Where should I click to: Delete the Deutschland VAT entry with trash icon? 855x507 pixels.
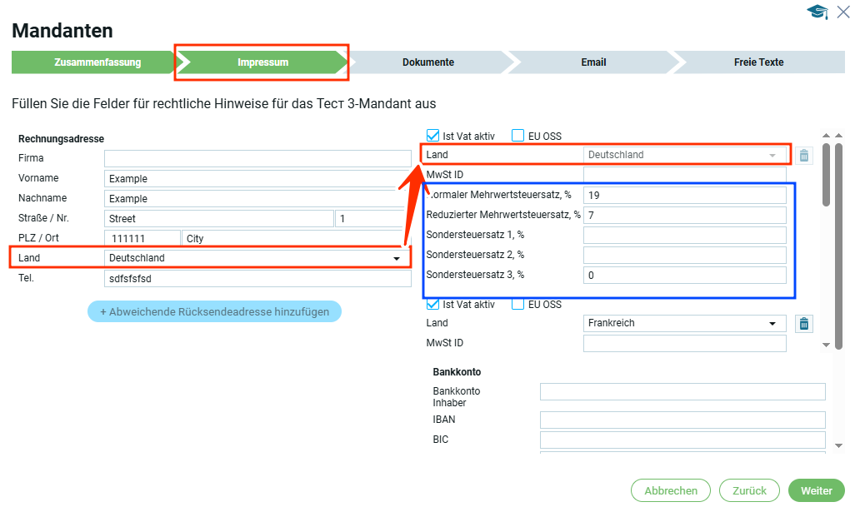(803, 155)
